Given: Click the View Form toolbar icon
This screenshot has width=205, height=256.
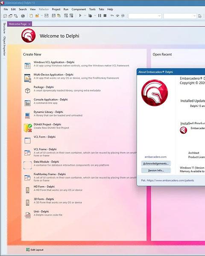Looking at the screenshot, I should click(10, 16).
